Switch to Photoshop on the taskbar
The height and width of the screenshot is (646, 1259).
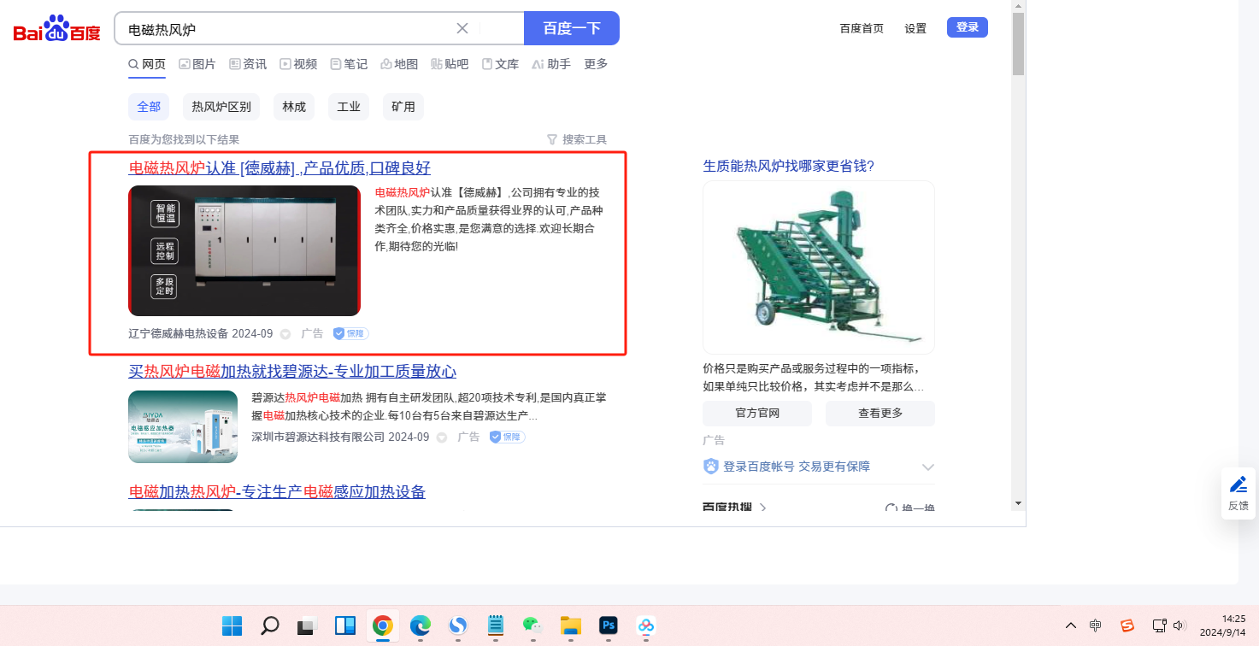pos(608,625)
